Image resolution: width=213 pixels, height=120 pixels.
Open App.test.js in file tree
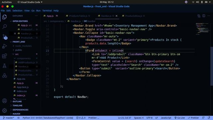pyautogui.click(x=23, y=87)
